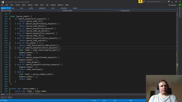182x102 pixels.
Task: Collapse the else-if block at line 362
Action: point(10,24)
